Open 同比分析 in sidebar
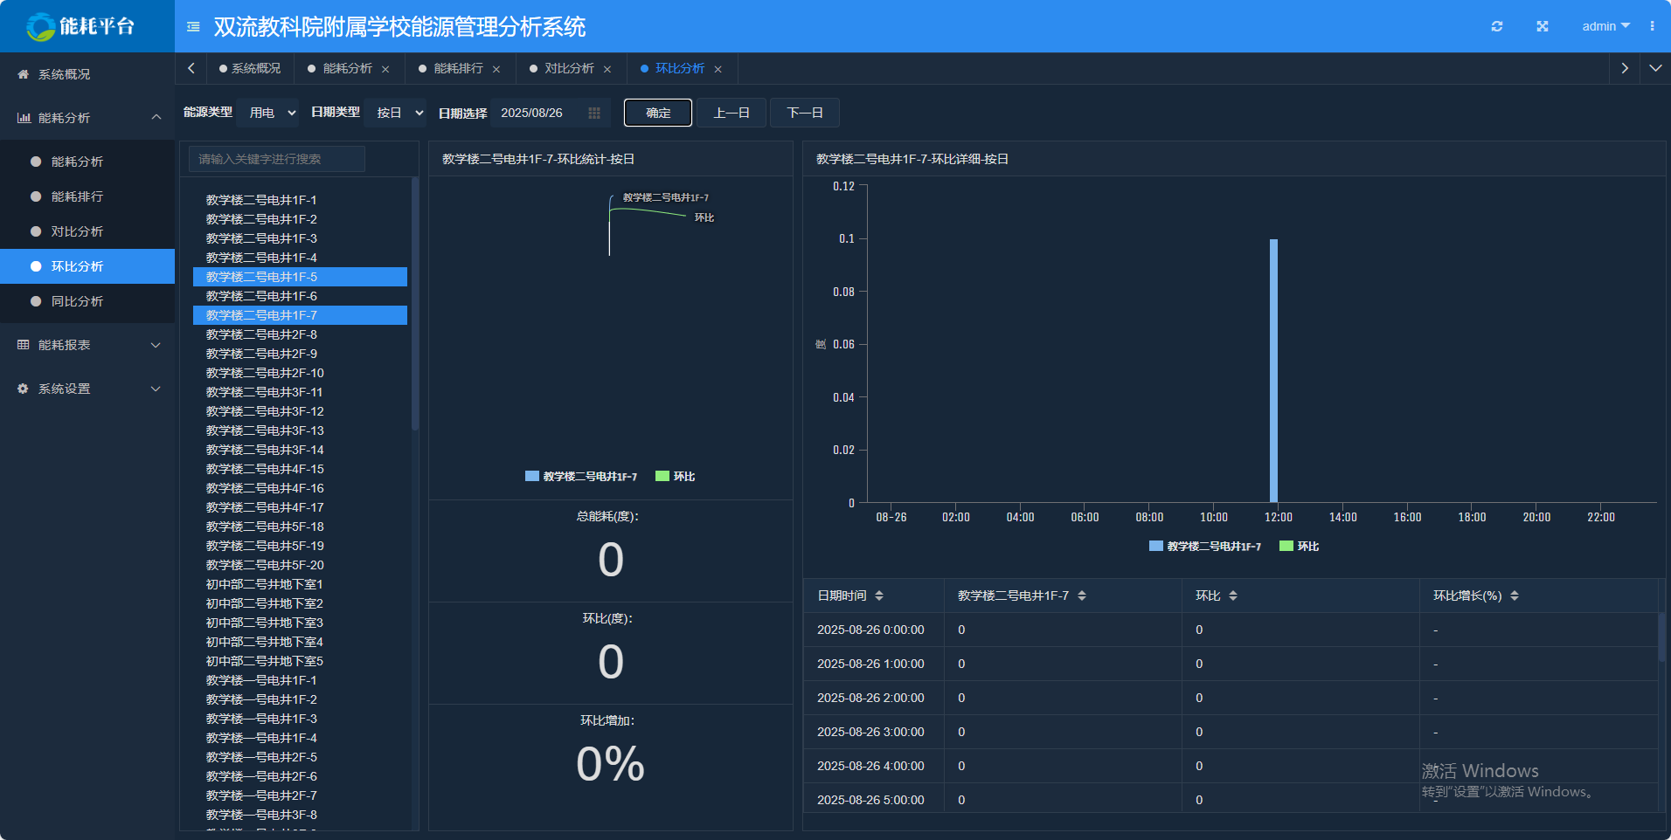Viewport: 1671px width, 840px height. (x=77, y=301)
